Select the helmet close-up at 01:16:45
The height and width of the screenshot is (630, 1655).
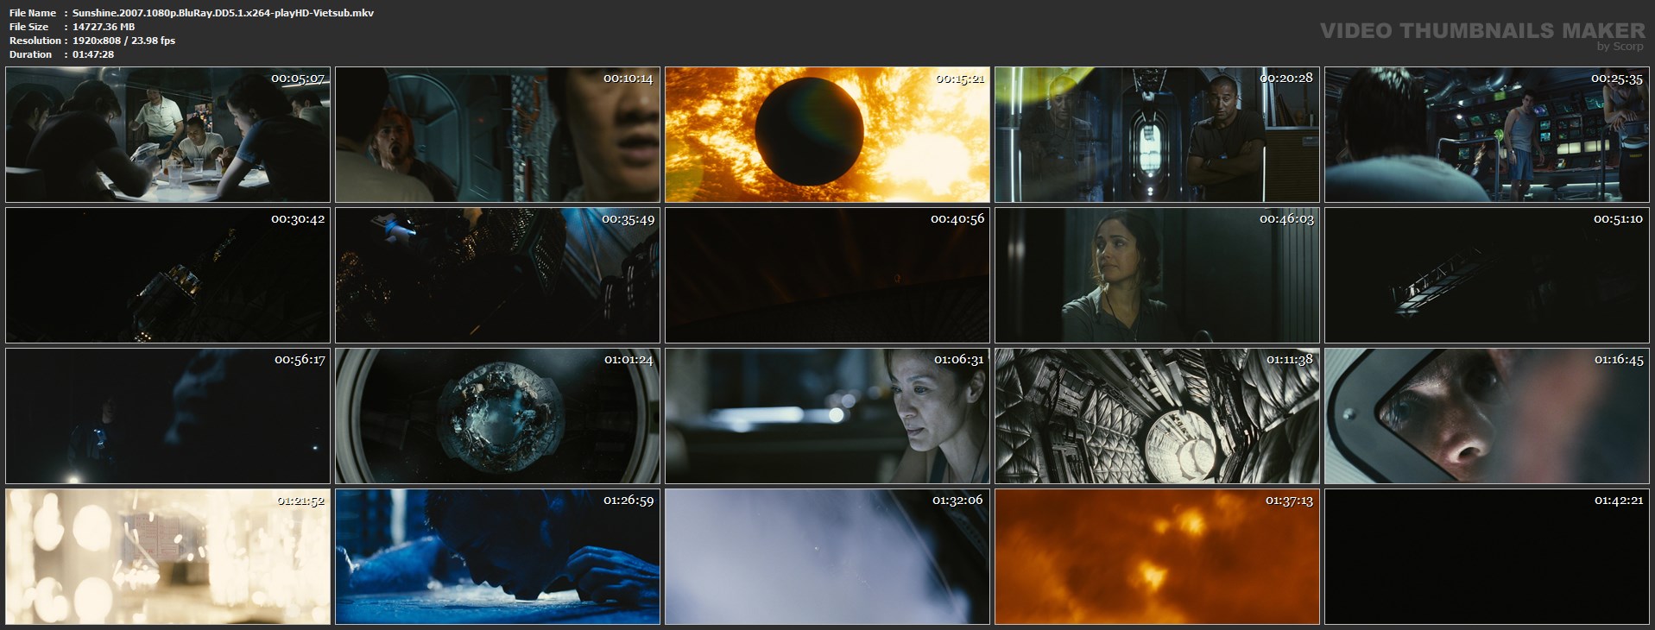[x=1488, y=417]
